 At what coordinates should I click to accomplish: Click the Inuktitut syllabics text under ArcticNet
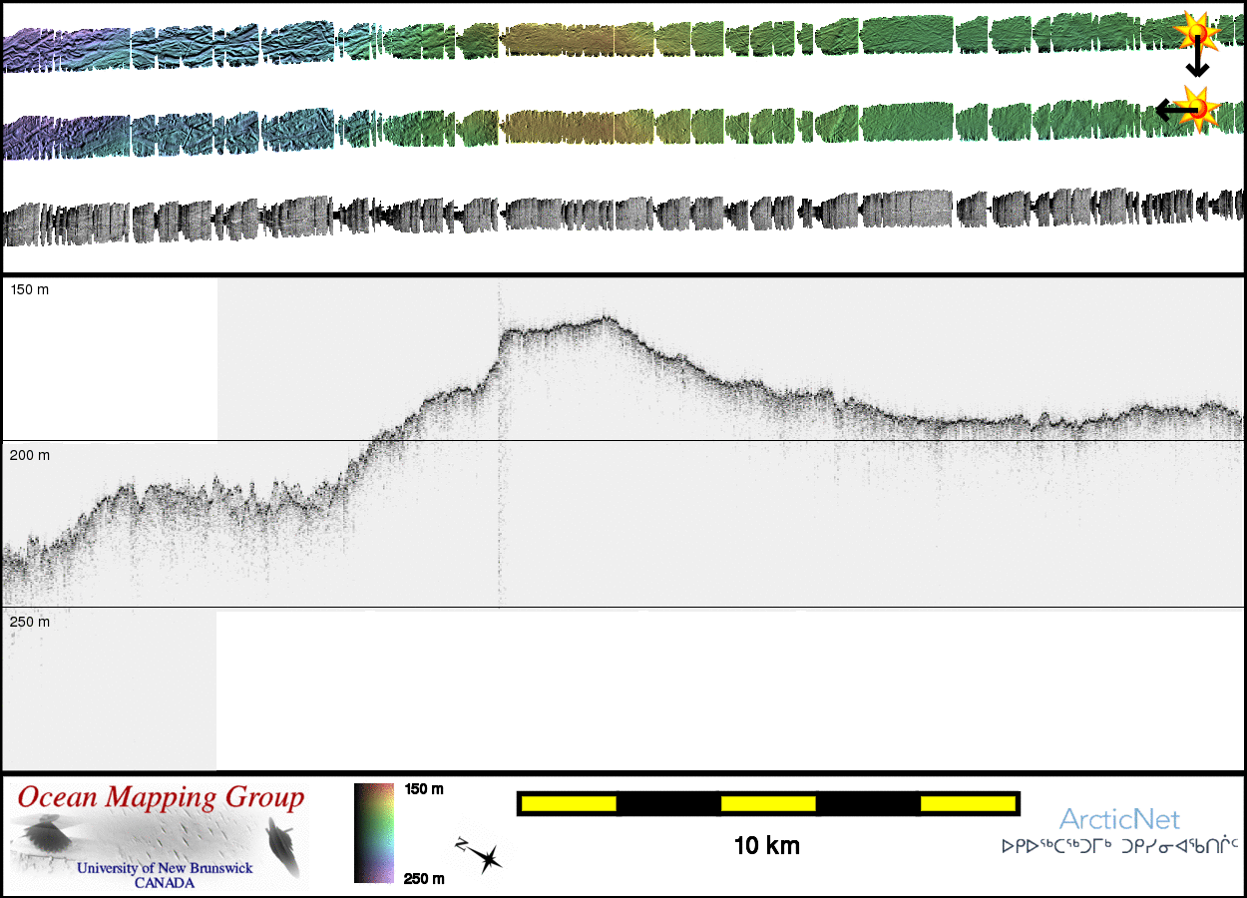[1119, 847]
